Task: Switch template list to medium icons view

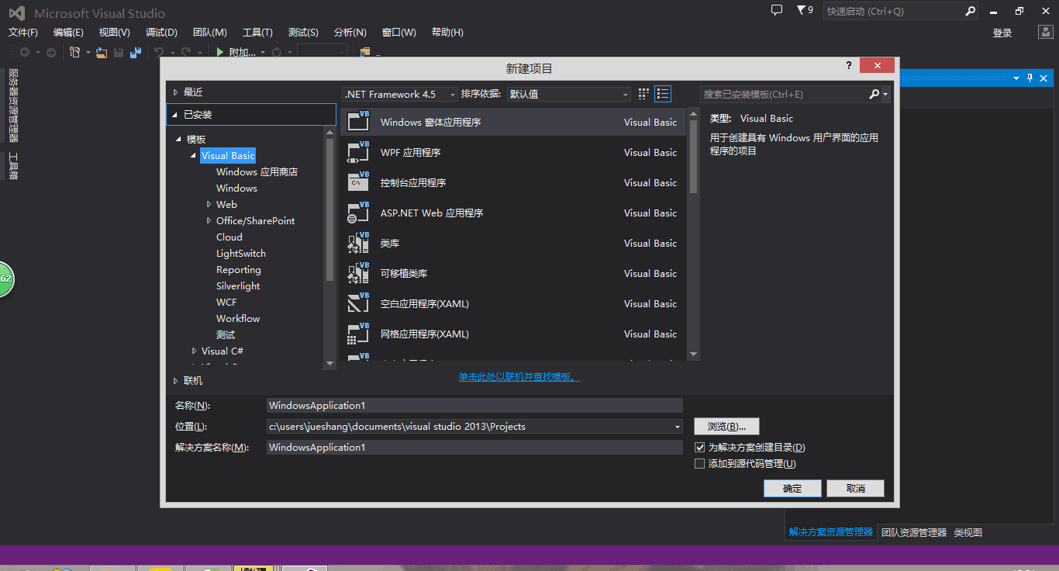Action: (643, 94)
